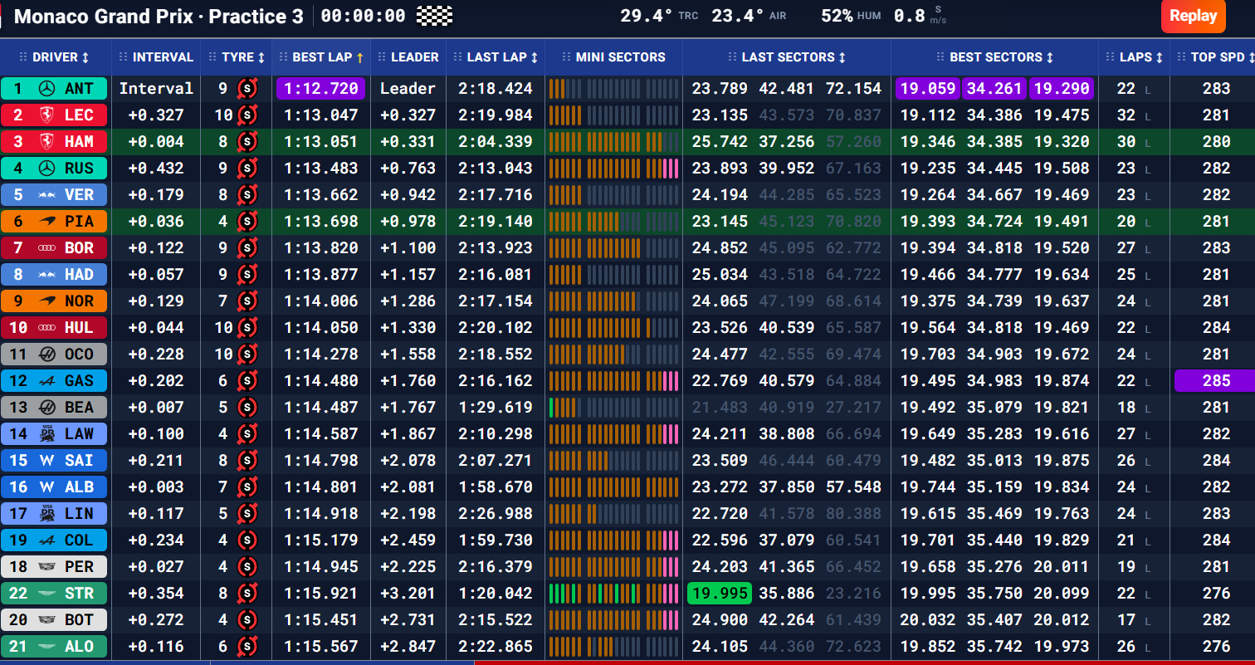Select the TOP SPD column drag handle
This screenshot has height=665, width=1255.
coord(1181,57)
